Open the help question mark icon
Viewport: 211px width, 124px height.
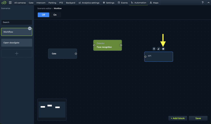point(203,3)
